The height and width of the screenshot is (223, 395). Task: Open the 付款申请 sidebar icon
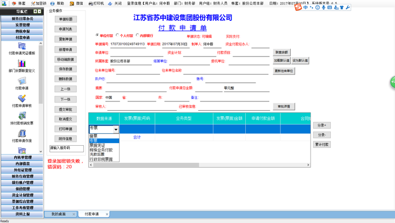(x=22, y=81)
